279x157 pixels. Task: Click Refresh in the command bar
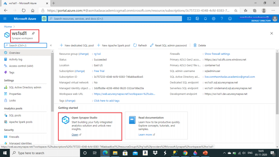point(140,46)
